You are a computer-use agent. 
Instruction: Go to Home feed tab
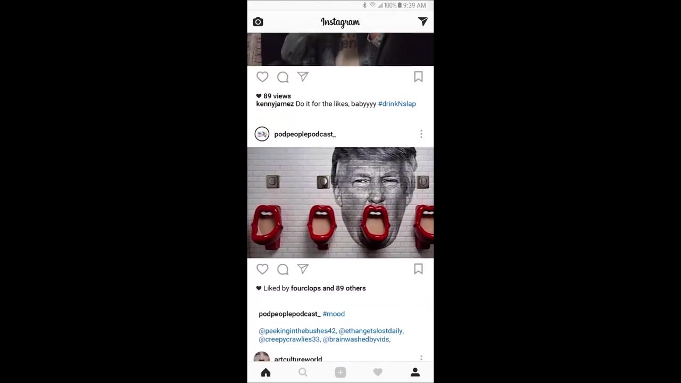265,372
